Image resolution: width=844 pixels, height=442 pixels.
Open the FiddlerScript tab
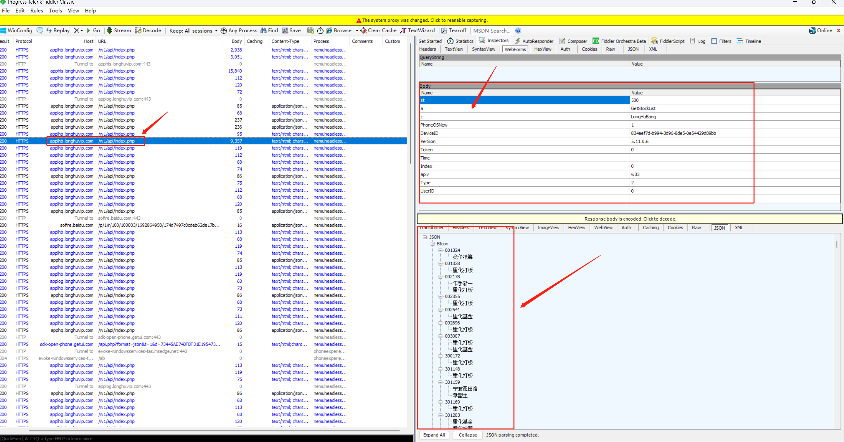click(668, 41)
